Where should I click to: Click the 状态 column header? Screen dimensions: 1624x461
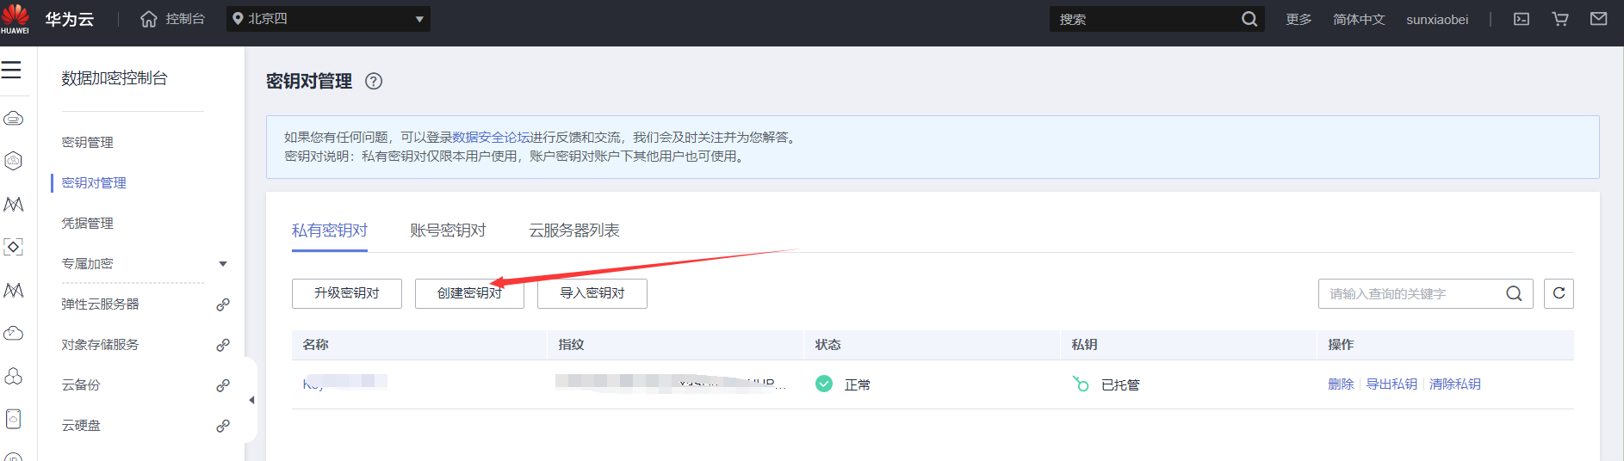pos(827,345)
